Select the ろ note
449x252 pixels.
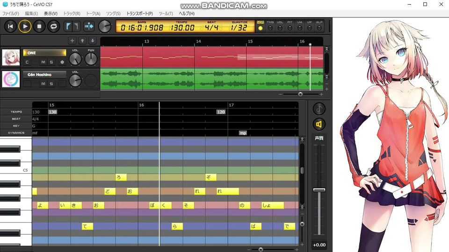pos(121,177)
